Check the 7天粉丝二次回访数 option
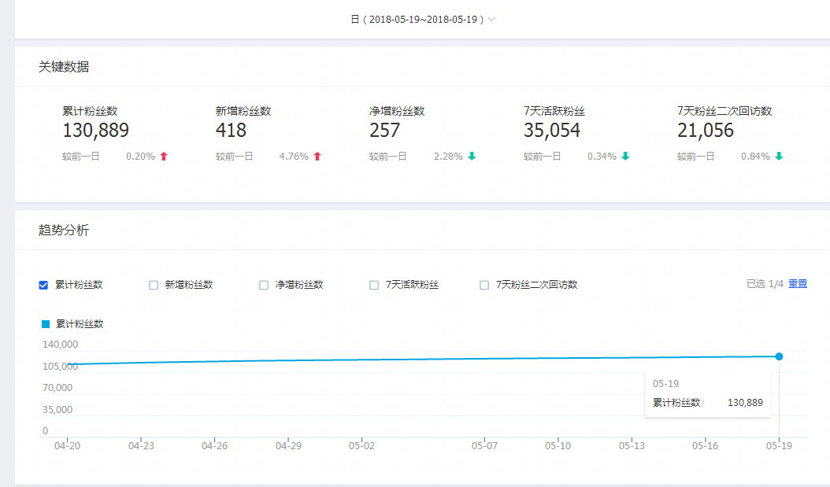This screenshot has width=830, height=487. pos(484,285)
